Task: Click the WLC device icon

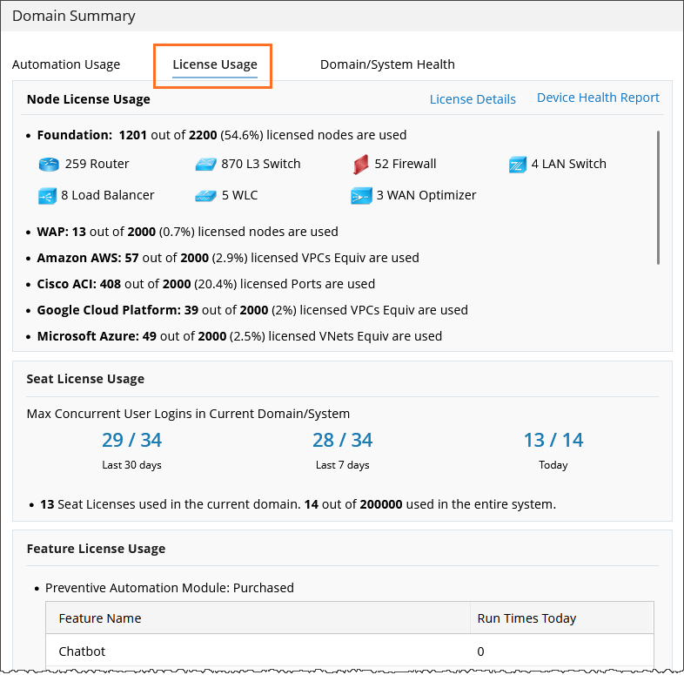Action: click(x=205, y=196)
